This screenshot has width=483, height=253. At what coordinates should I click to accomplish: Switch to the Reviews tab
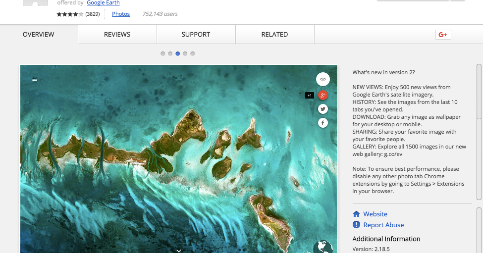click(x=117, y=35)
